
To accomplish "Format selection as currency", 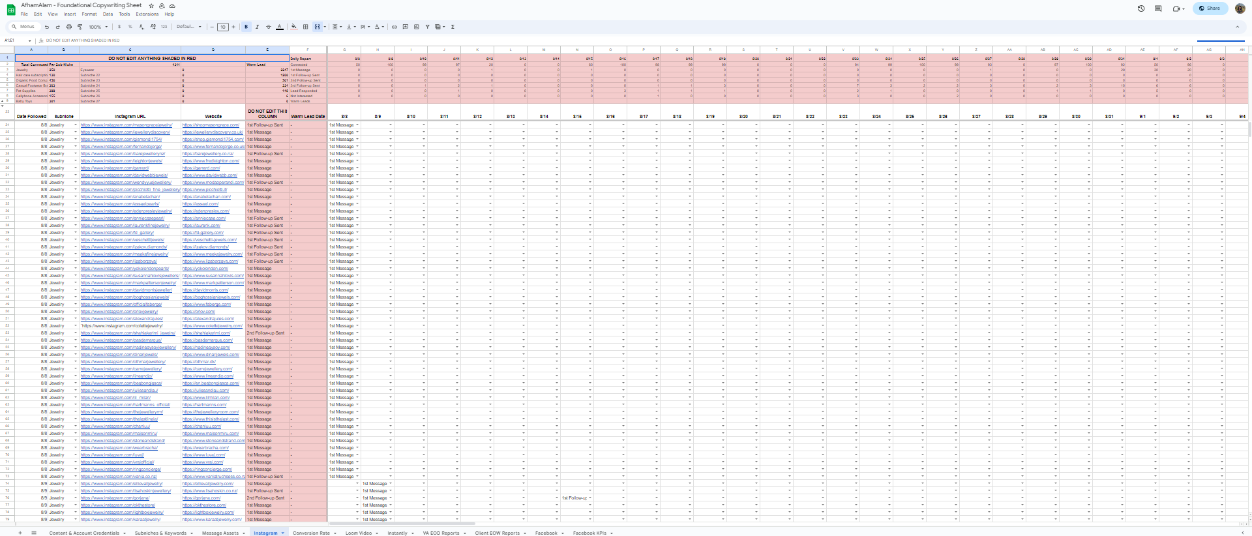I will (x=119, y=27).
